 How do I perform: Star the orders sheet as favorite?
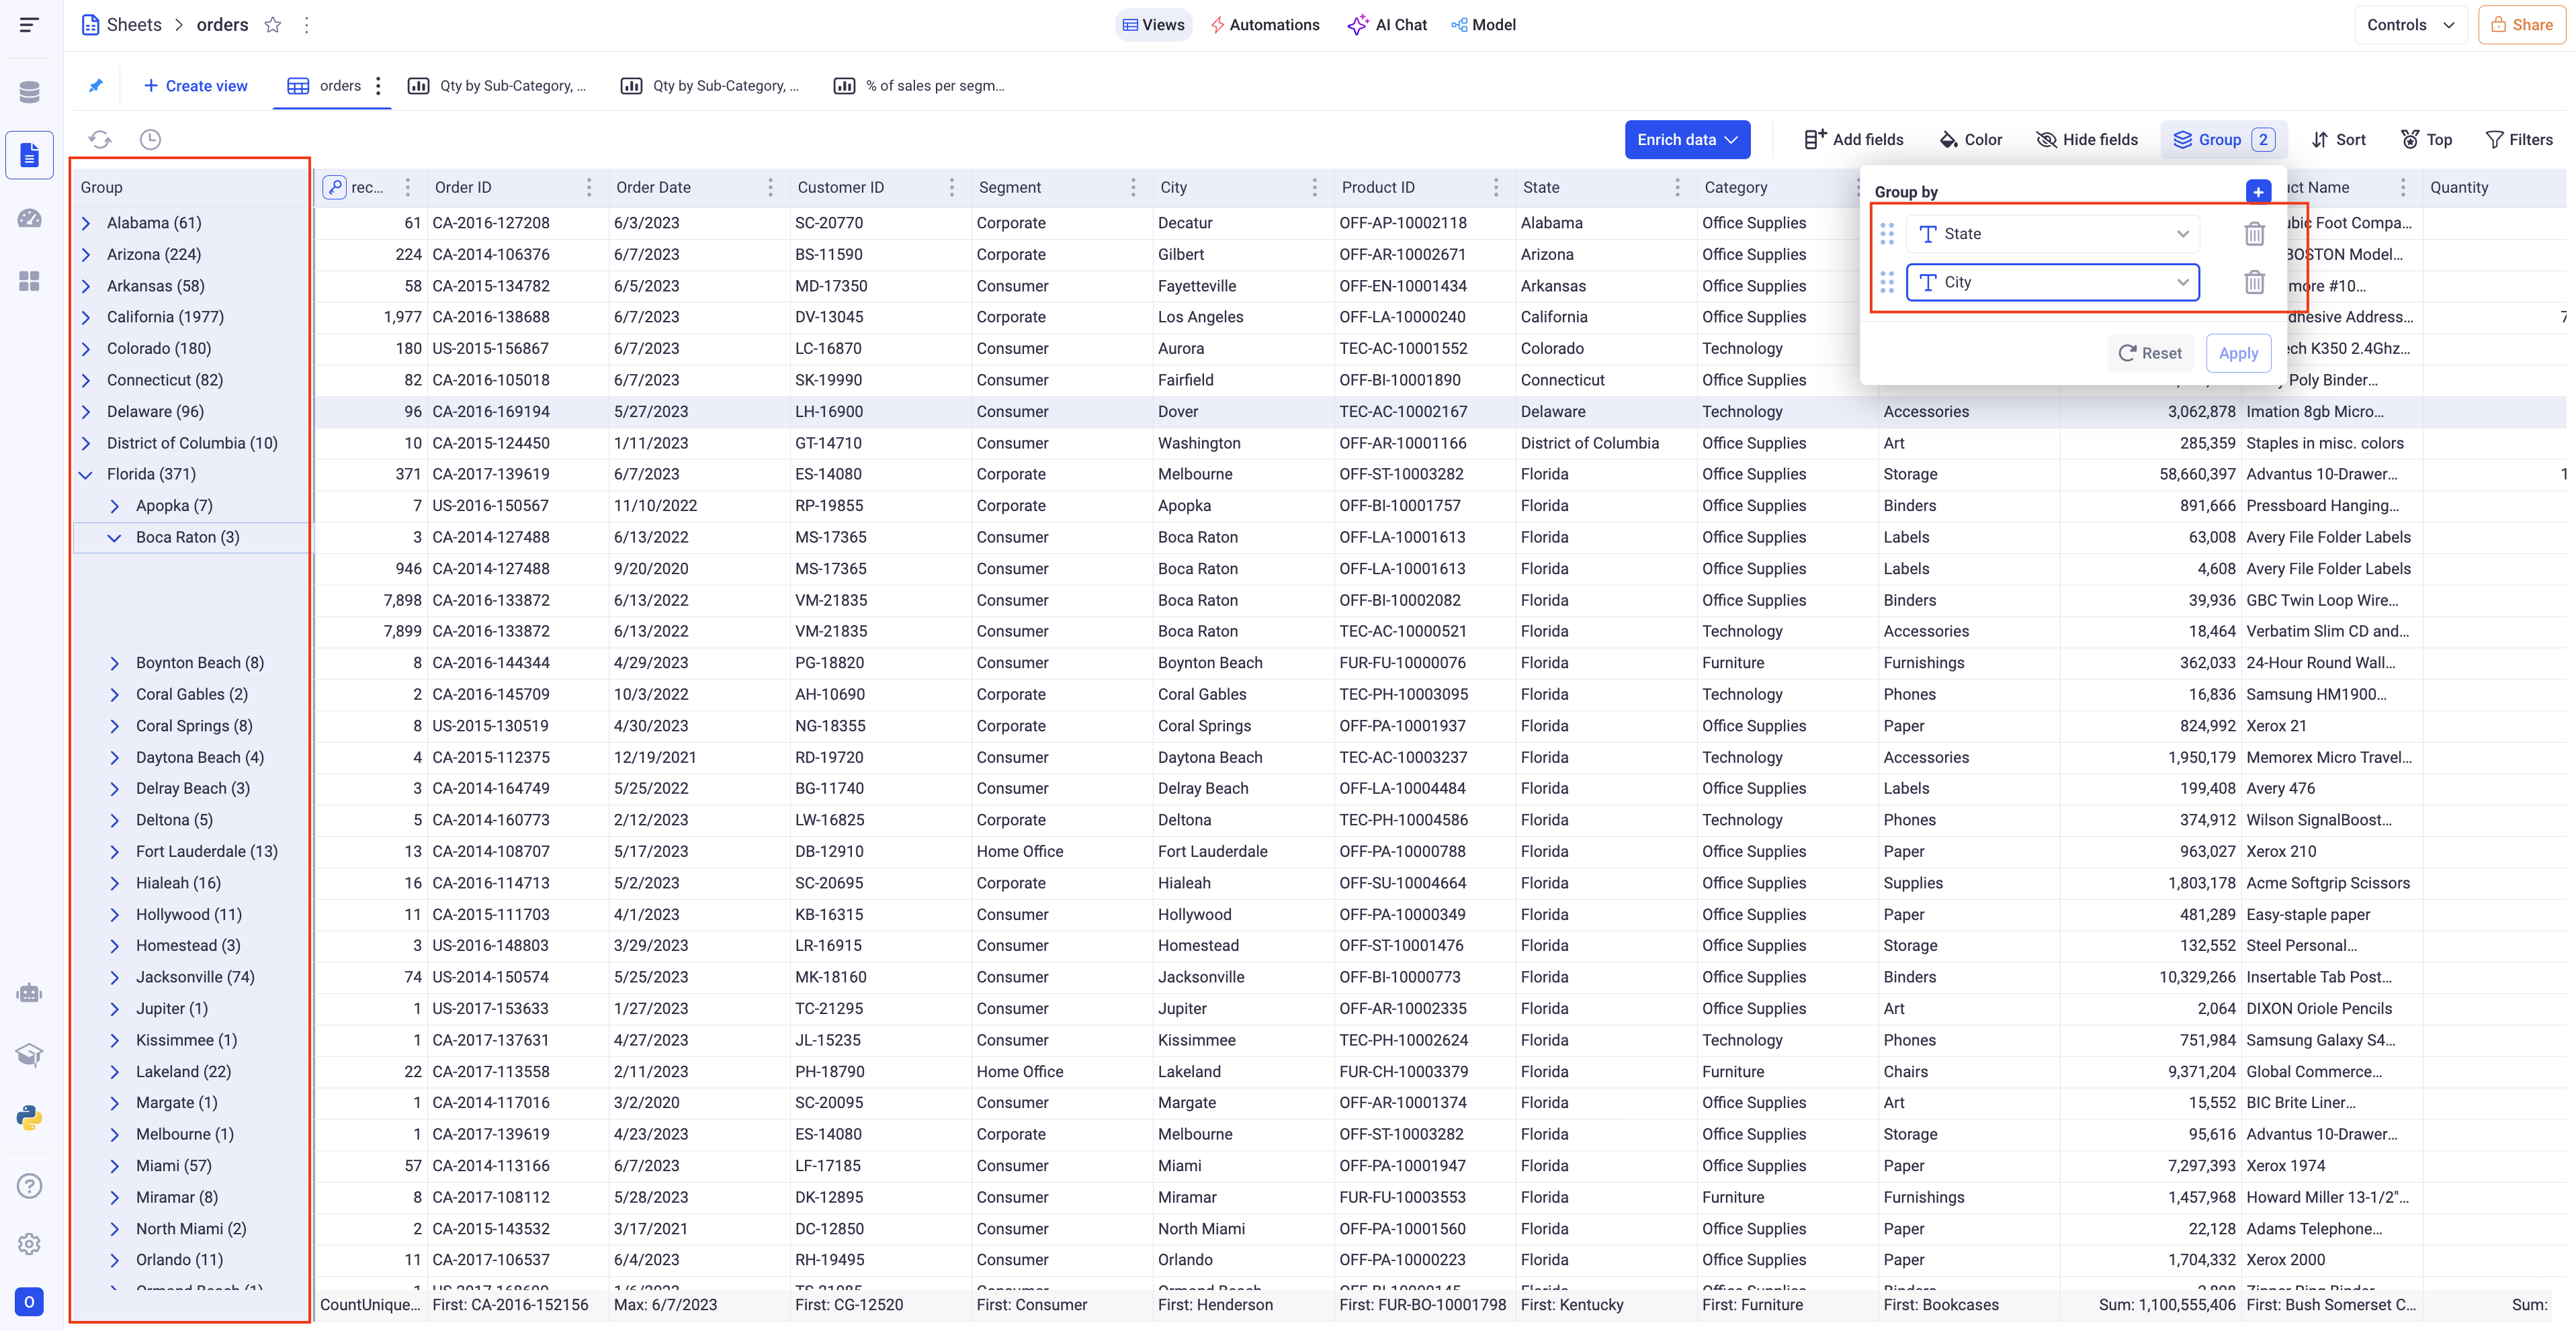273,25
